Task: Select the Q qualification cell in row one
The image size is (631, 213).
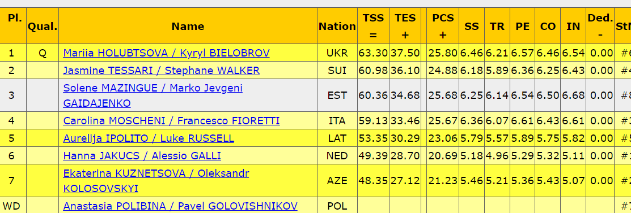Action: click(43, 53)
